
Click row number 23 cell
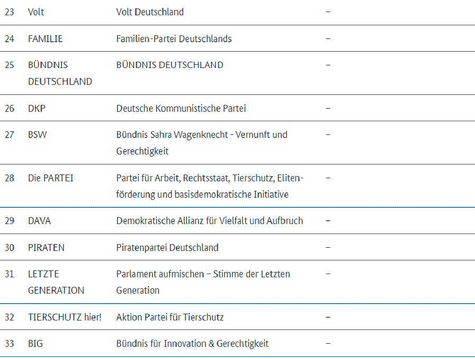coord(9,12)
